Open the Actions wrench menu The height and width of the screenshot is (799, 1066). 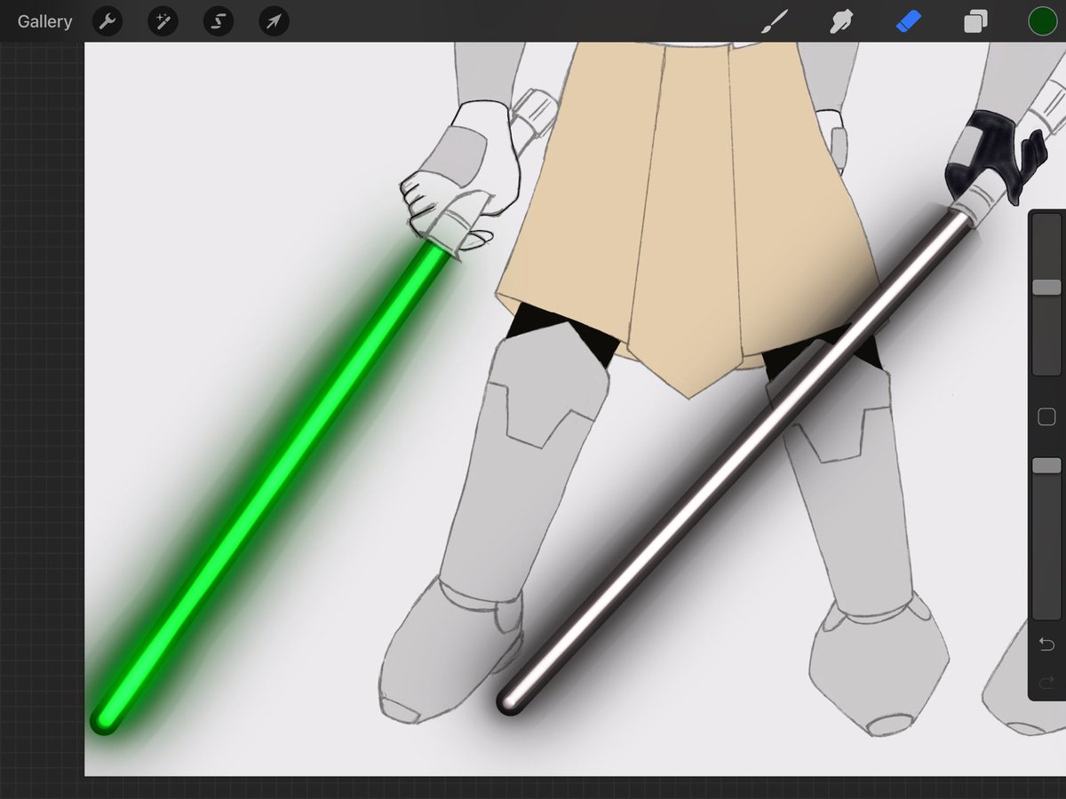[x=107, y=21]
